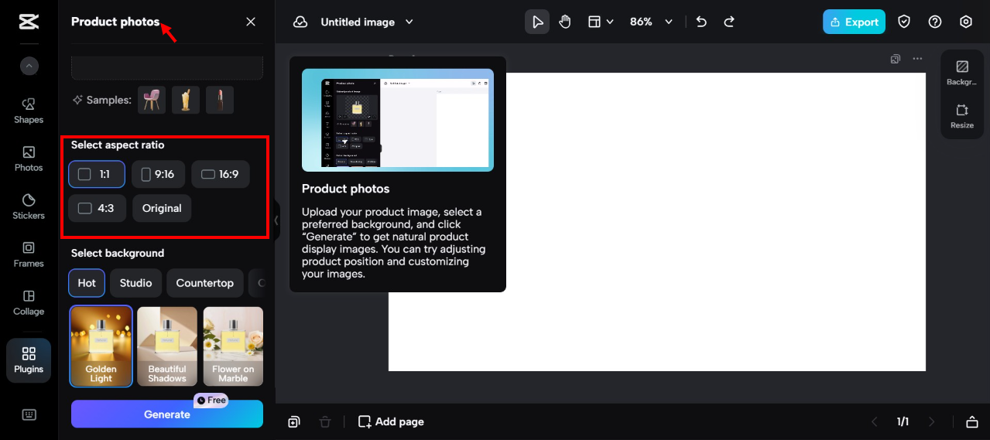Open the Untitled image title dropdown
990x440 pixels.
[367, 22]
